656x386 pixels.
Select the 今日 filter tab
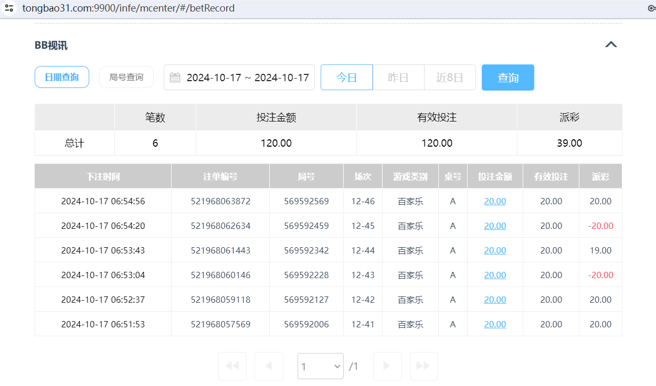point(346,77)
